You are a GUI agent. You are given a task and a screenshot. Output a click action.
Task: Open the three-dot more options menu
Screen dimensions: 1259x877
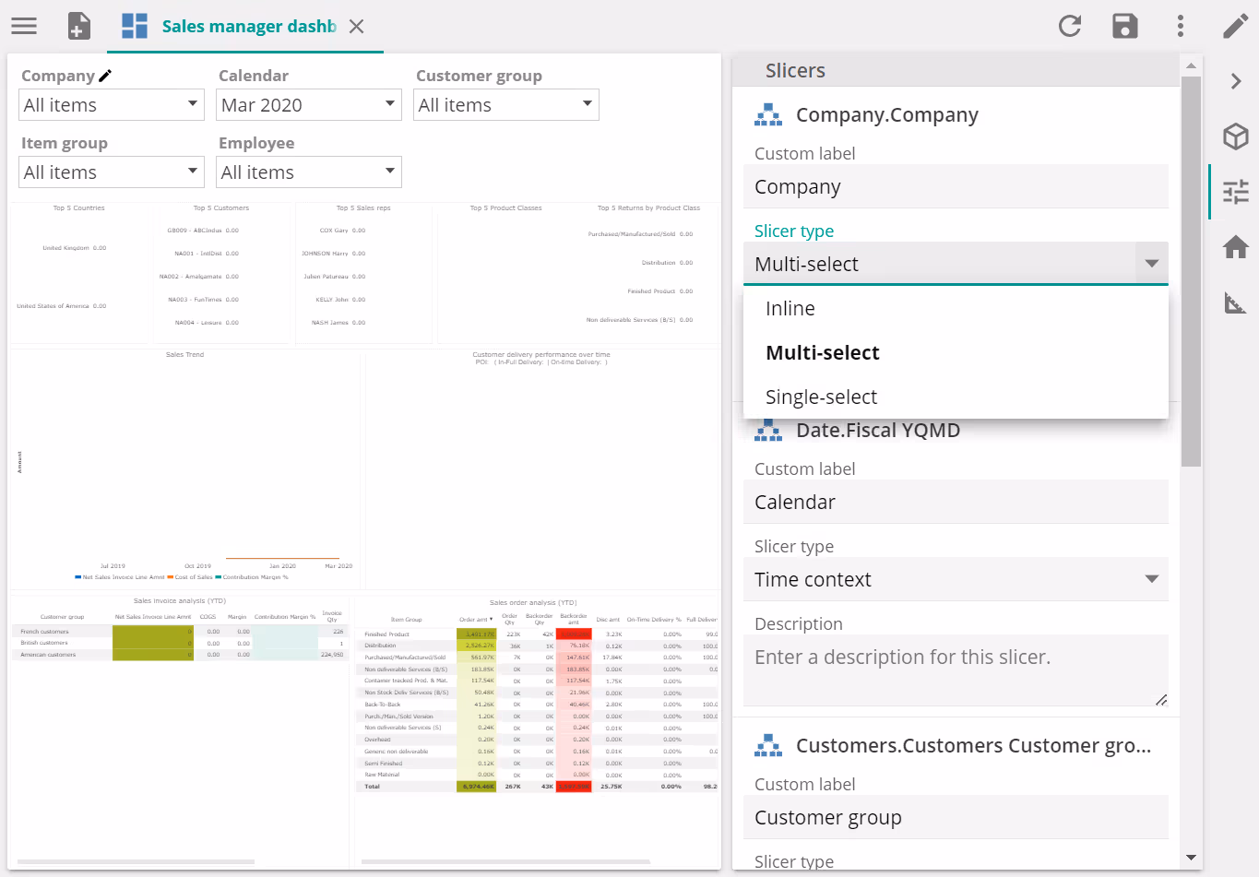[1181, 26]
